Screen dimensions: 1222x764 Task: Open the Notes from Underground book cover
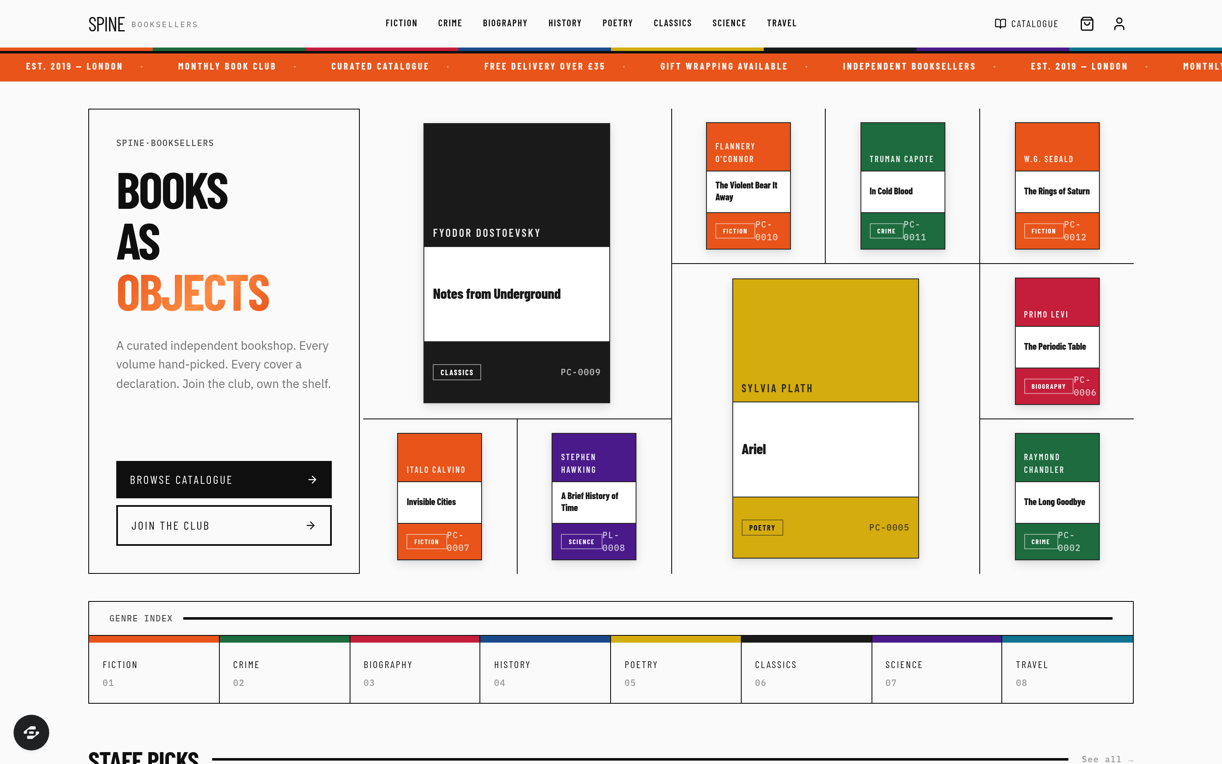click(516, 263)
